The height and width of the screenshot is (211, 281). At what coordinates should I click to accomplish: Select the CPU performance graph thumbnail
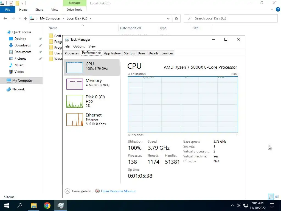(75, 68)
